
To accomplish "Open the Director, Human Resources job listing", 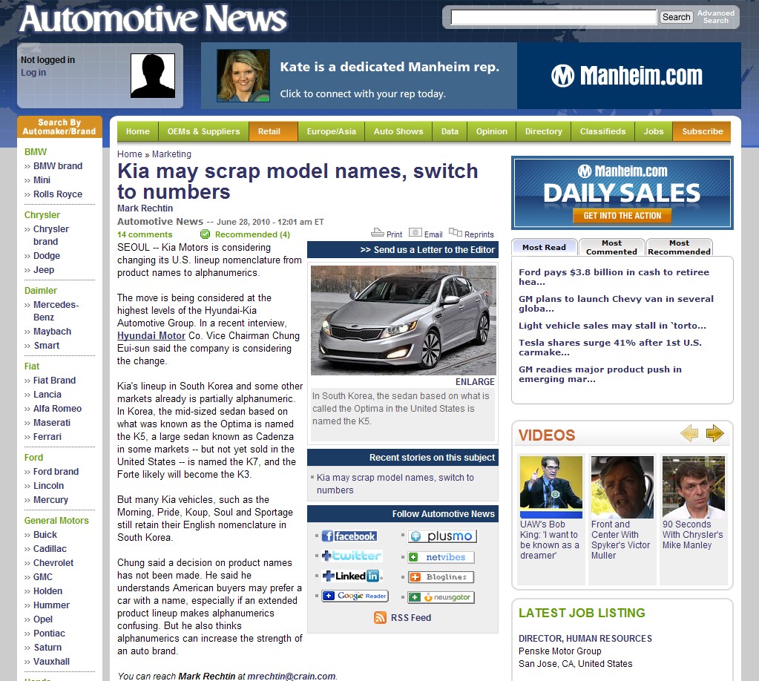I will [585, 639].
